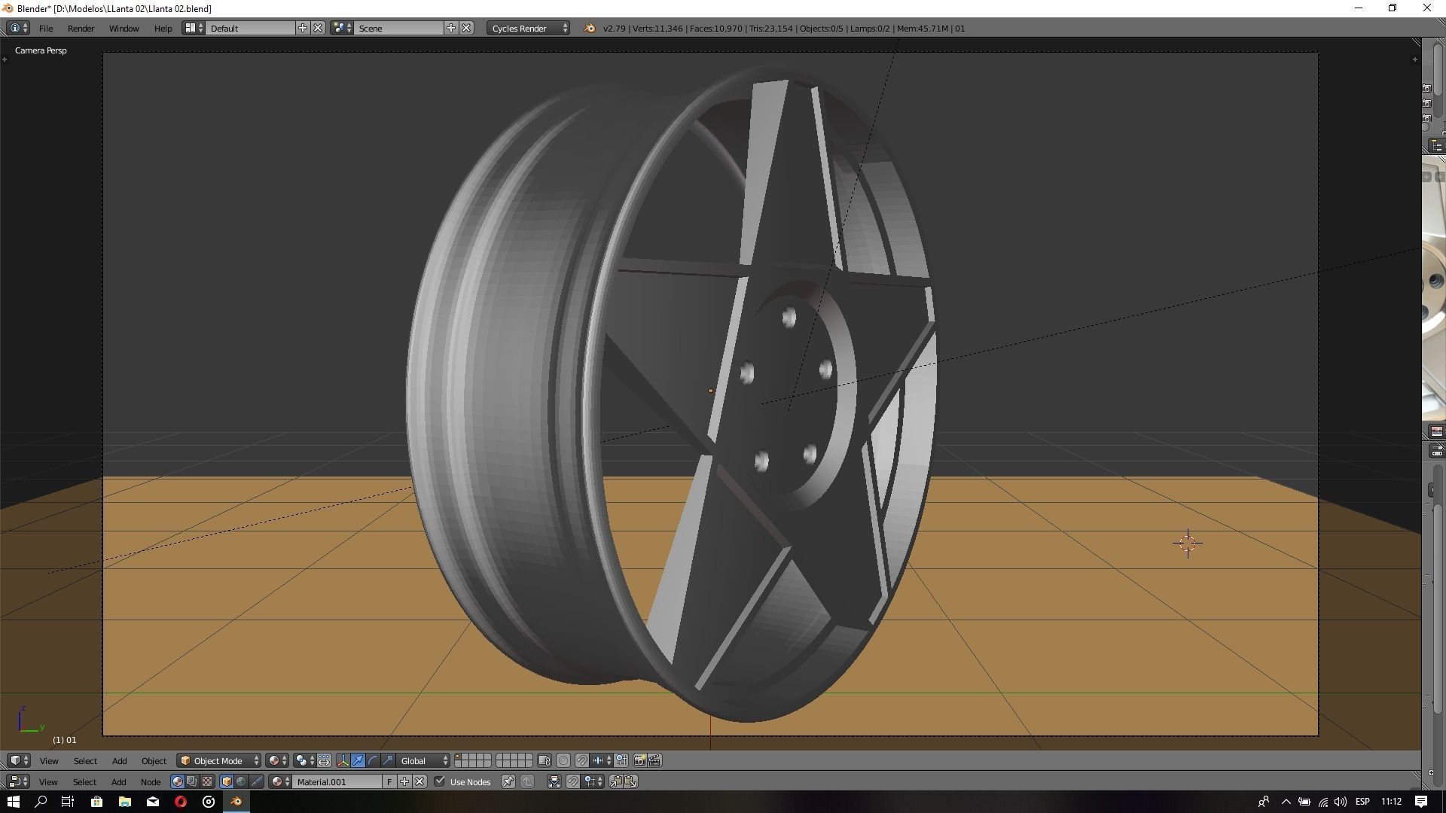Open the Object menu in viewport header

154,760
